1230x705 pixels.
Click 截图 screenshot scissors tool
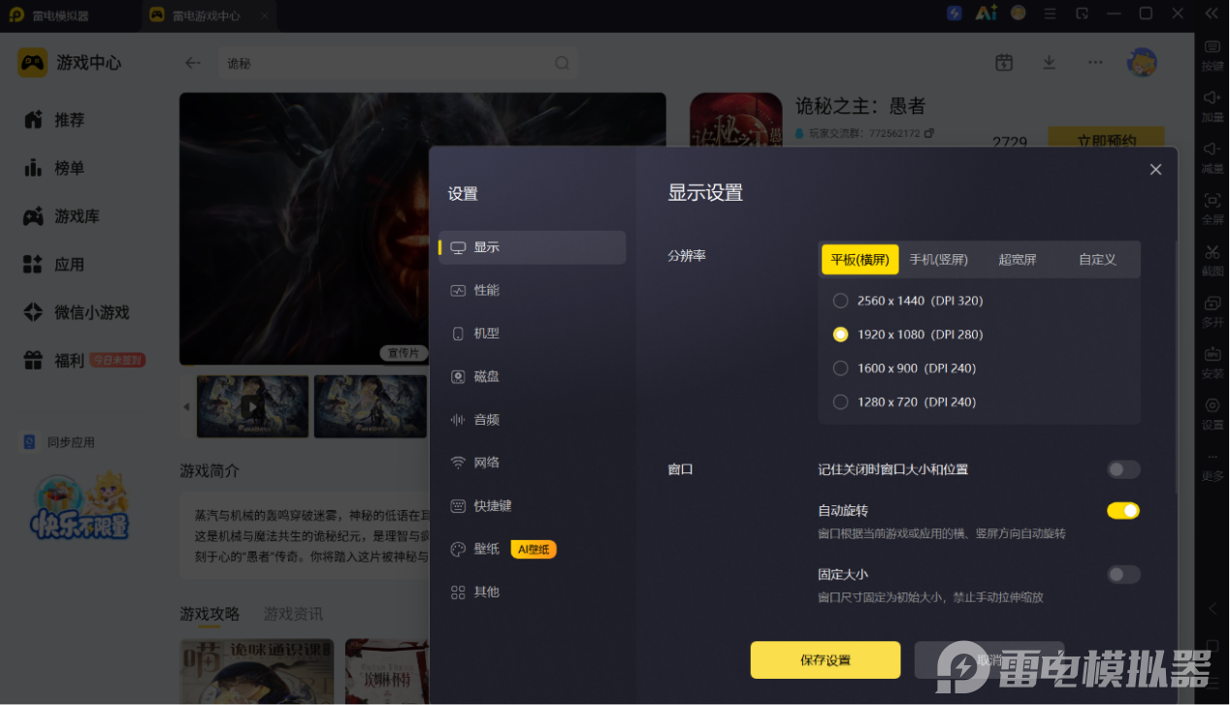click(1213, 260)
